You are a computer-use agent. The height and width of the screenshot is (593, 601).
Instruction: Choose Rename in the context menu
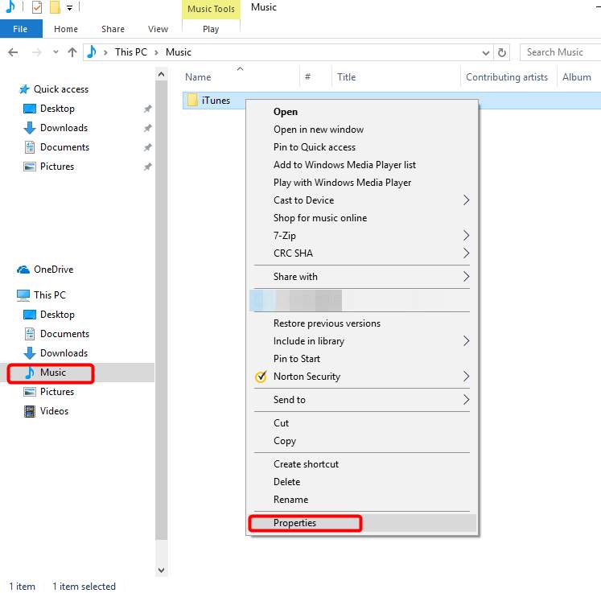(290, 500)
